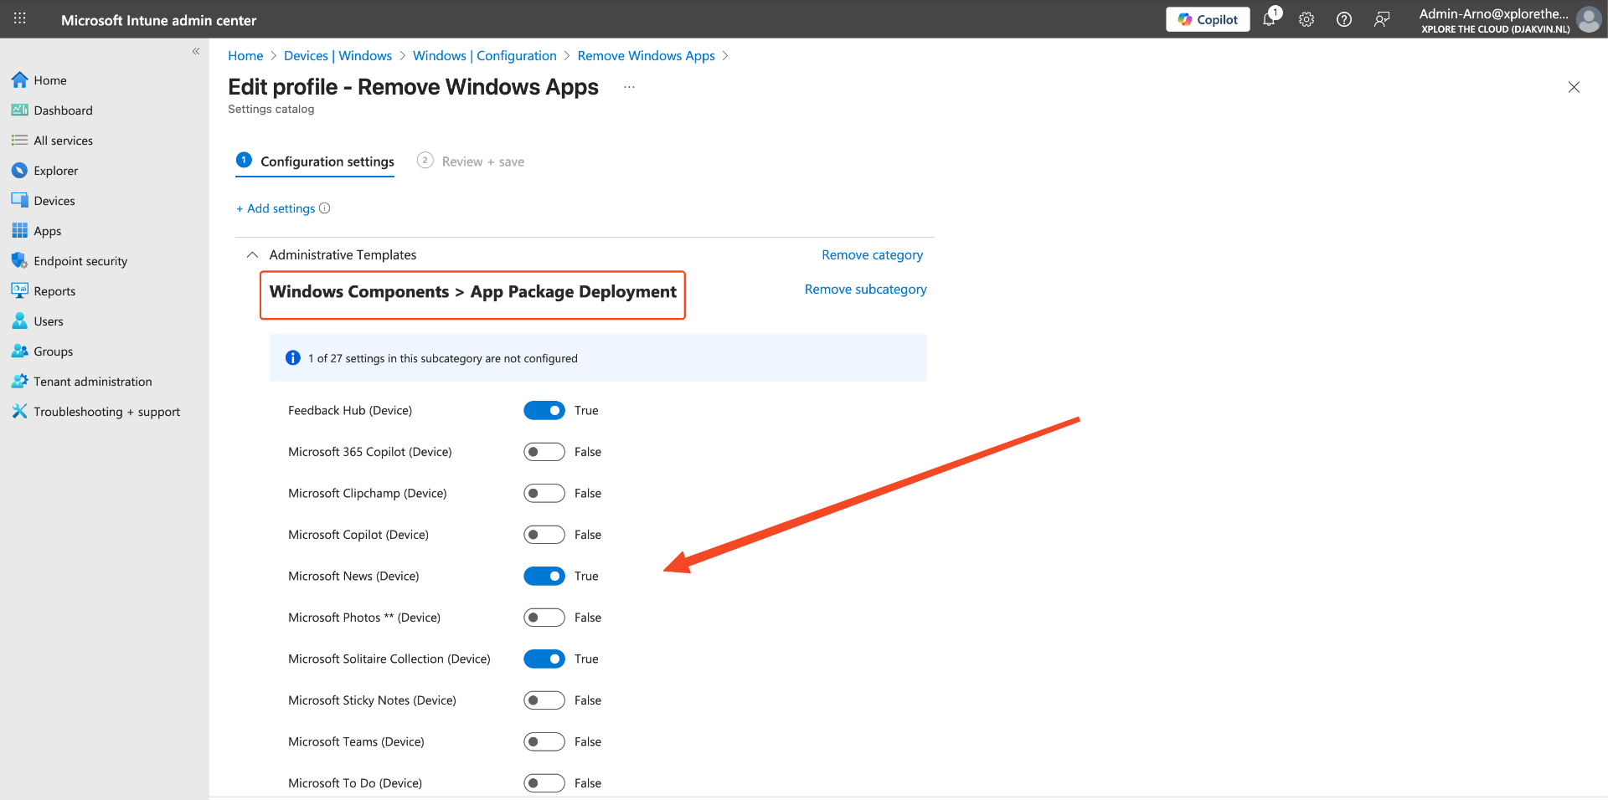Click the Remove subcategory link
The width and height of the screenshot is (1608, 800).
865,289
